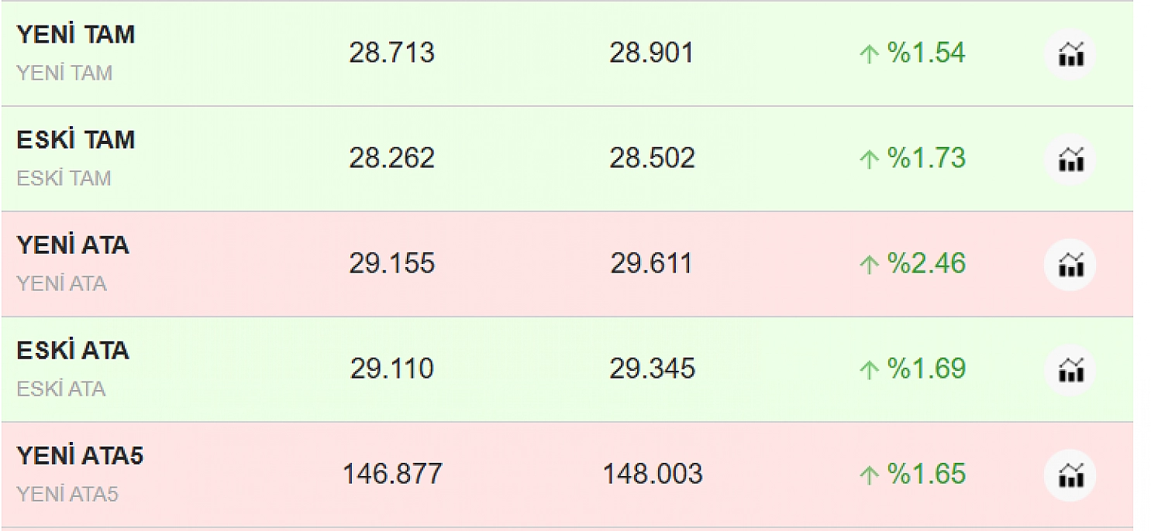The image size is (1151, 531).
Task: Click the 28.262 buying price
Action: (x=391, y=159)
